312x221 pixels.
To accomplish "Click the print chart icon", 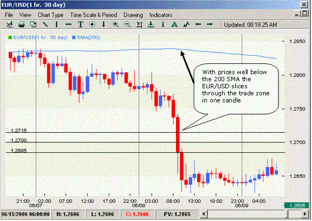I will (x=21, y=24).
